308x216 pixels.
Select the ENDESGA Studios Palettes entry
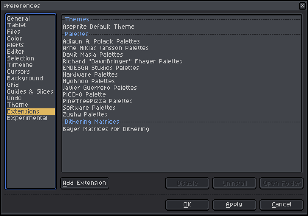[x=101, y=68]
